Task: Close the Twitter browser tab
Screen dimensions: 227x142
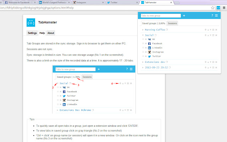Action: point(137,2)
